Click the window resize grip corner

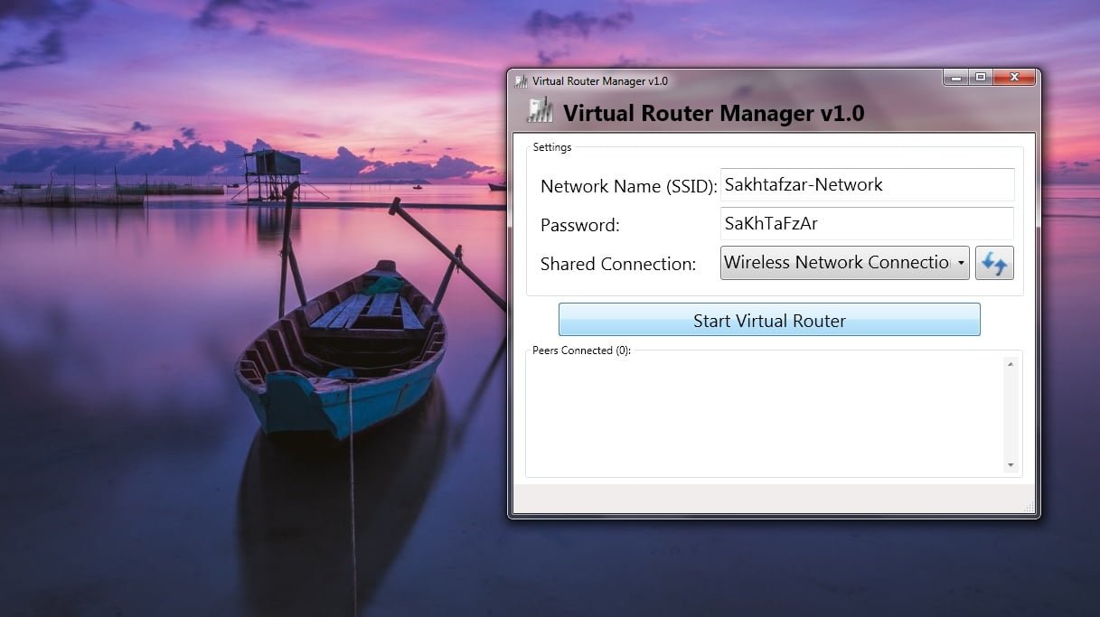[x=1029, y=508]
